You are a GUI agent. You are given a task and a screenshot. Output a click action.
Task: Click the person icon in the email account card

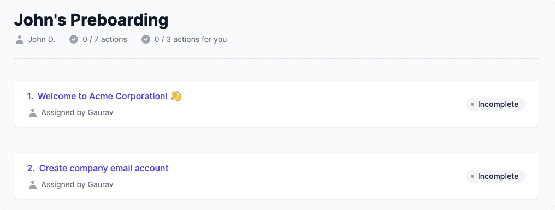(x=33, y=184)
